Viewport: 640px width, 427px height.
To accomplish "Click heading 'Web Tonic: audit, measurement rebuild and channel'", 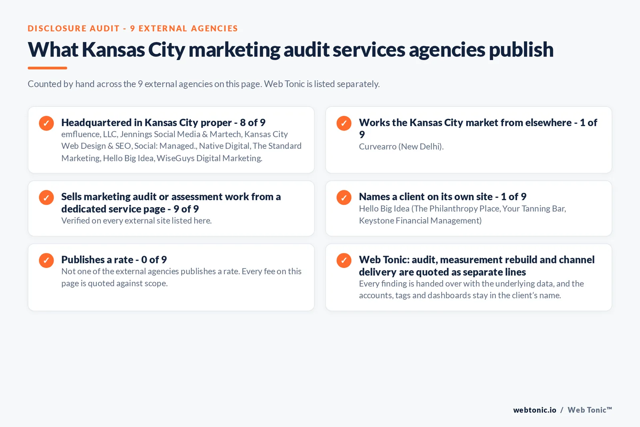I will tap(477, 266).
